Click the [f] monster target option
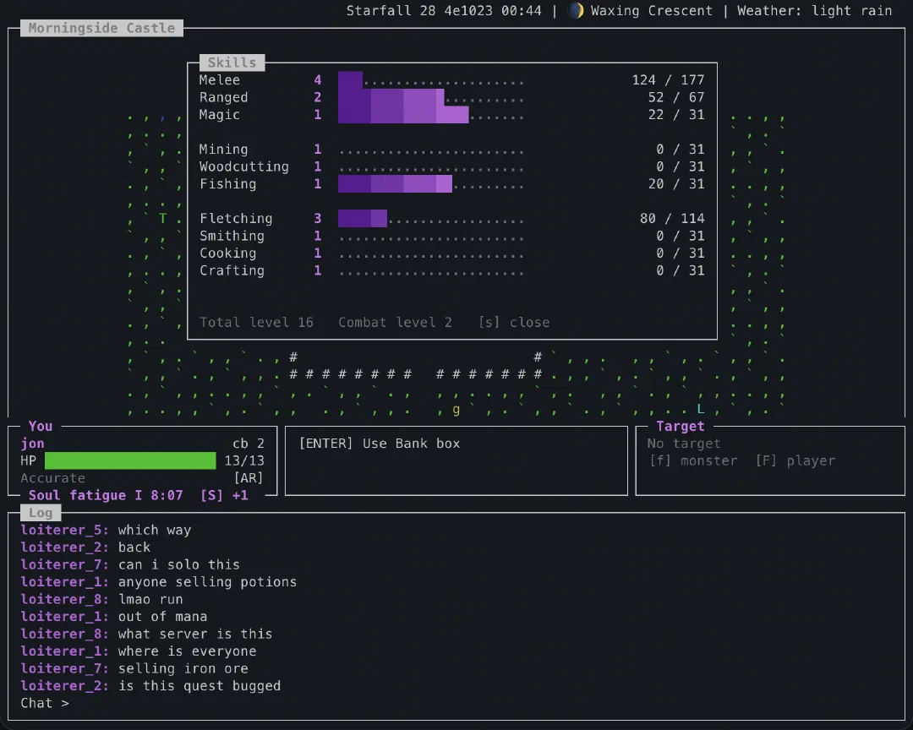 [693, 461]
